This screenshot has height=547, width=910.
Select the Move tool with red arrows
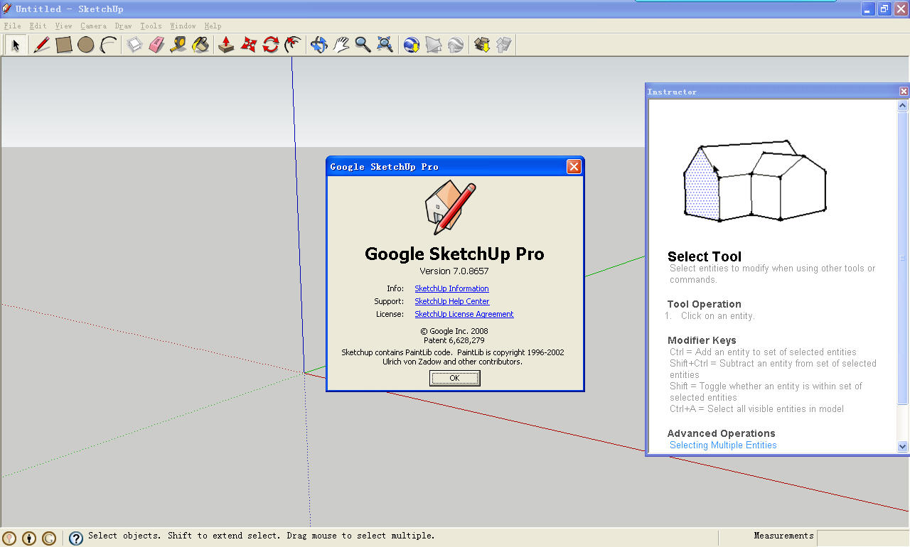(x=248, y=45)
